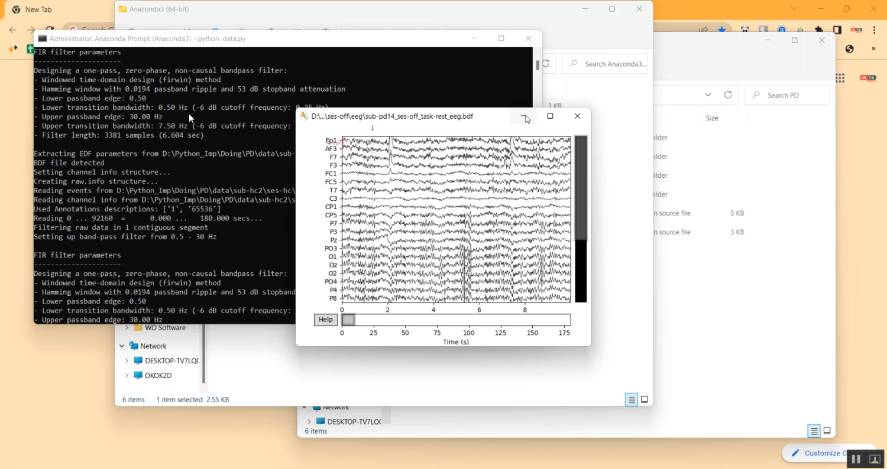Image resolution: width=887 pixels, height=469 pixels.
Task: Collapse the Network tree section
Action: 121,346
